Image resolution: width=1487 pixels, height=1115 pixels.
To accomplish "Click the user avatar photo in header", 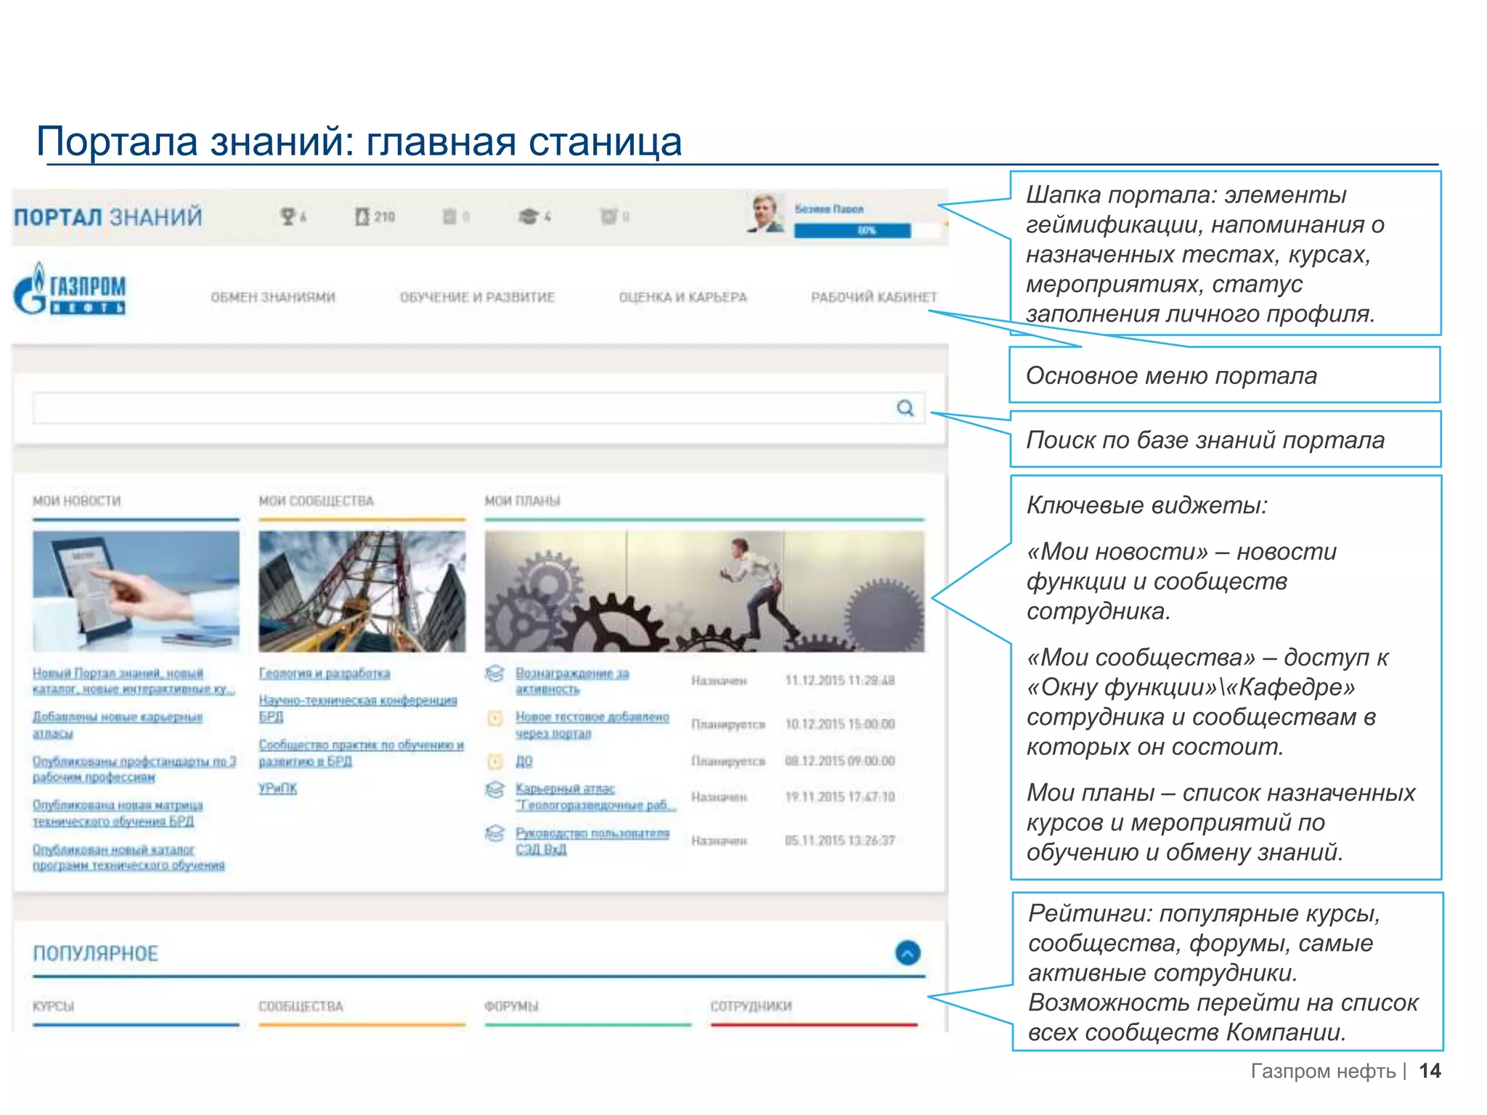I will [766, 213].
